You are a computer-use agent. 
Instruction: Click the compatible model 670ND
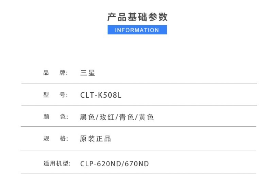pos(137,164)
